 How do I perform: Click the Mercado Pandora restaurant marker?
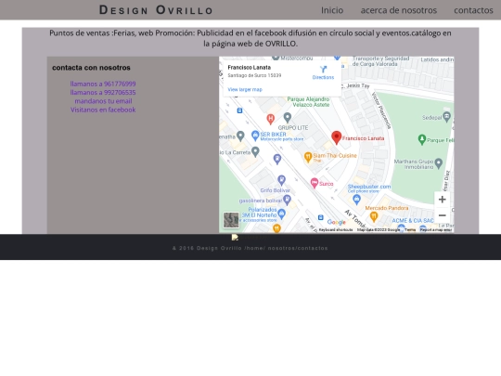(374, 216)
